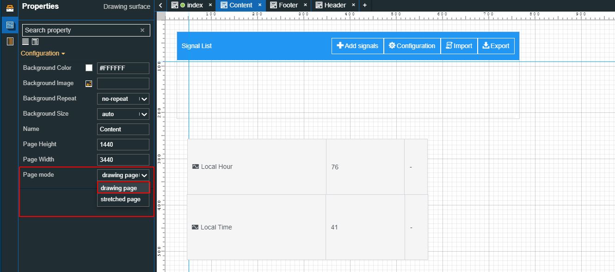The height and width of the screenshot is (272, 615).
Task: Collapse the Configuration section
Action: [x=43, y=53]
